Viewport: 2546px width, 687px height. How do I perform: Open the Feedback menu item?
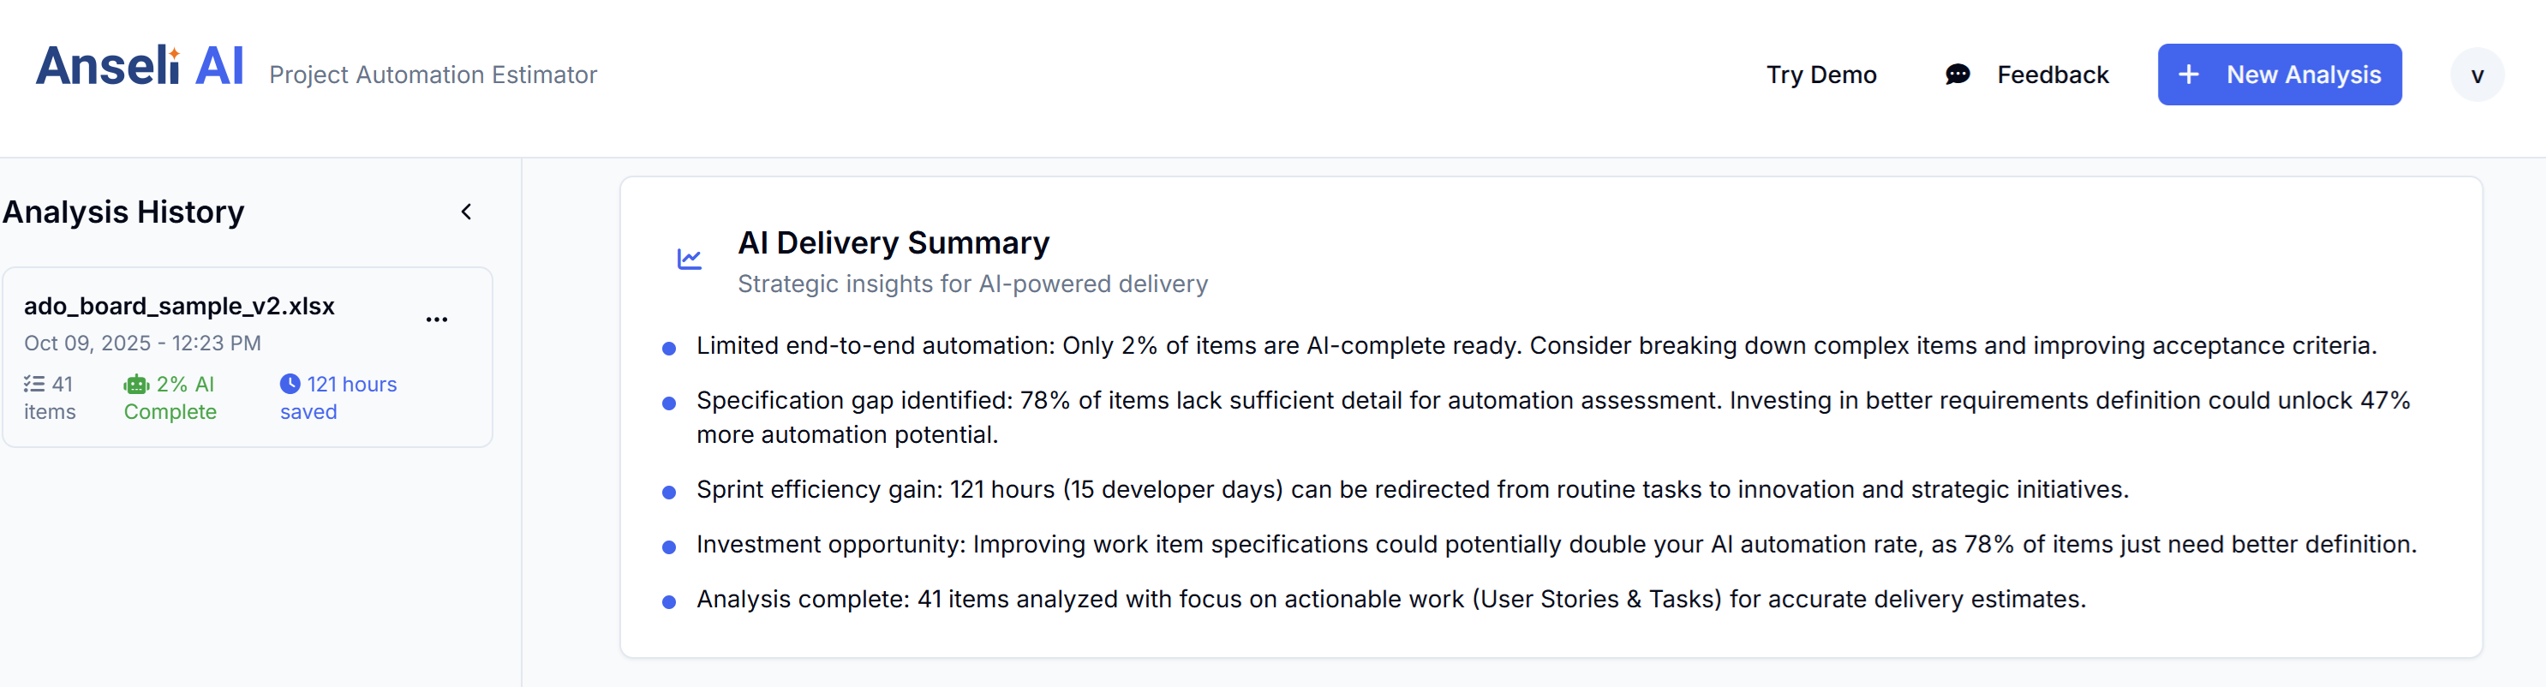[x=2052, y=75]
